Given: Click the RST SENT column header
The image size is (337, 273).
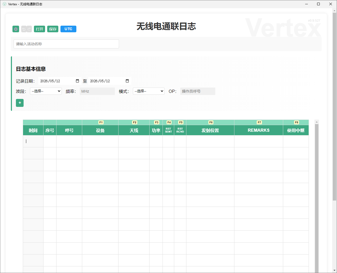Looking at the screenshot, I should [168, 130].
